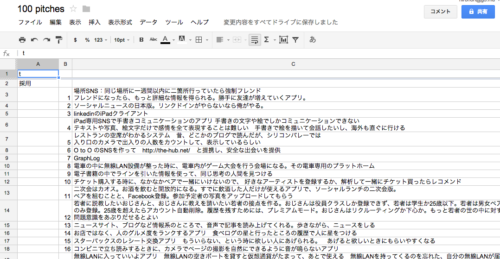Click the linkedinのiPadクライアント cell
500x259 pixels.
(286, 114)
